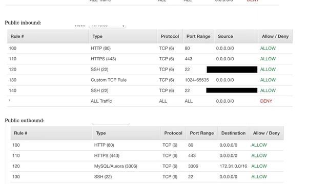Select outbound rule number 110
Screen dimensions: 328x184
point(16,155)
